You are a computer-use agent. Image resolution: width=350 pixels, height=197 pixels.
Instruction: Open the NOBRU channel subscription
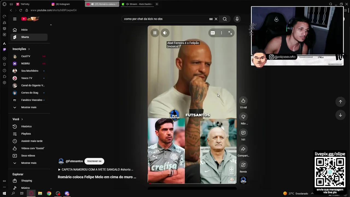click(29, 63)
